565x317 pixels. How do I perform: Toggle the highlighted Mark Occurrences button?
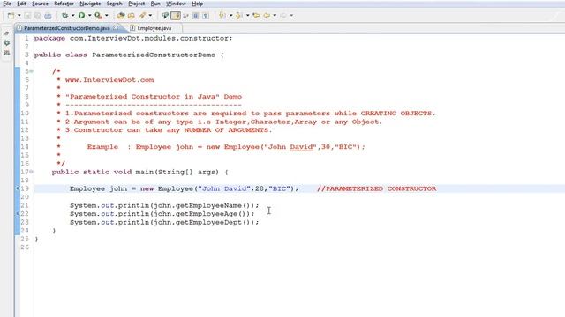click(x=176, y=16)
